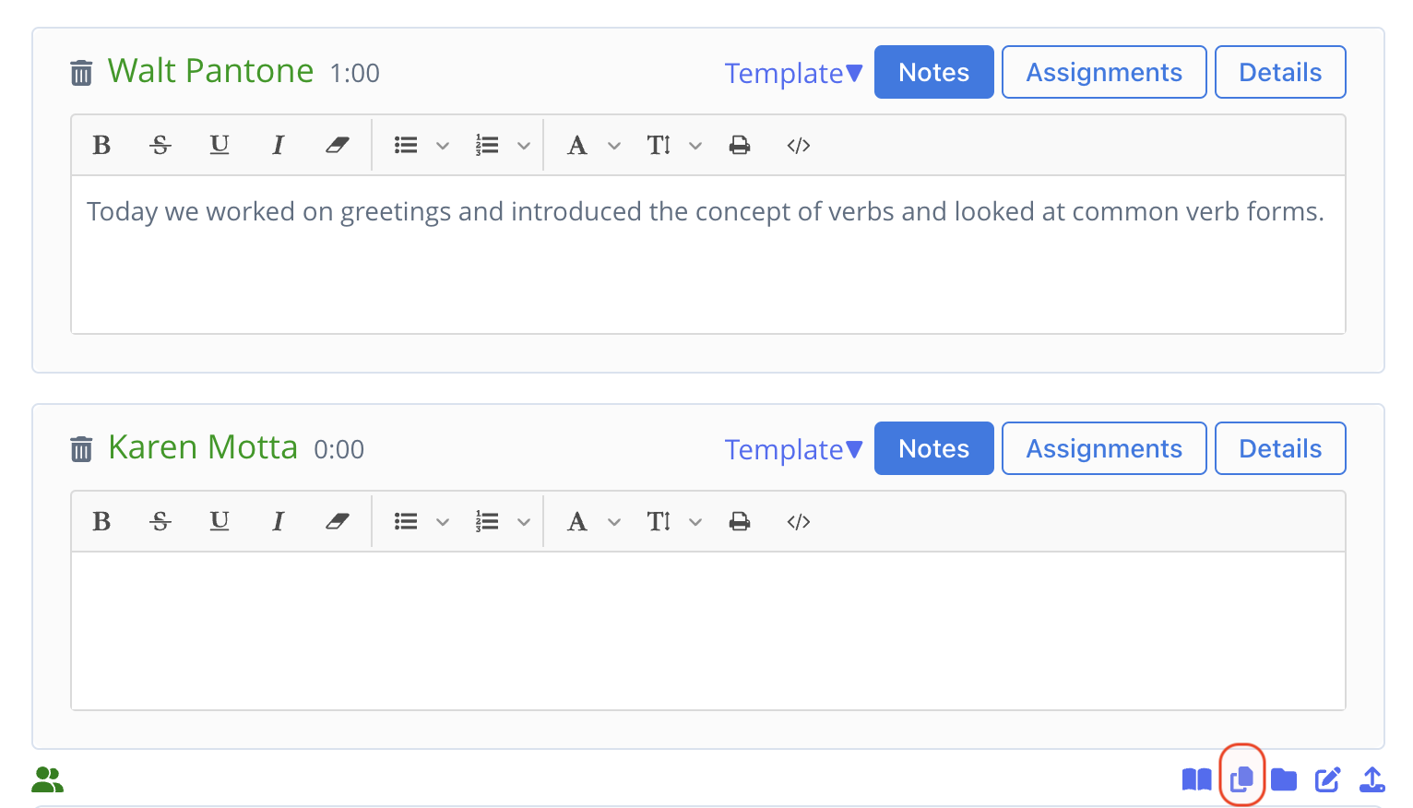Switch to Details tab for Walt Pantone
The width and height of the screenshot is (1413, 808).
tap(1280, 72)
